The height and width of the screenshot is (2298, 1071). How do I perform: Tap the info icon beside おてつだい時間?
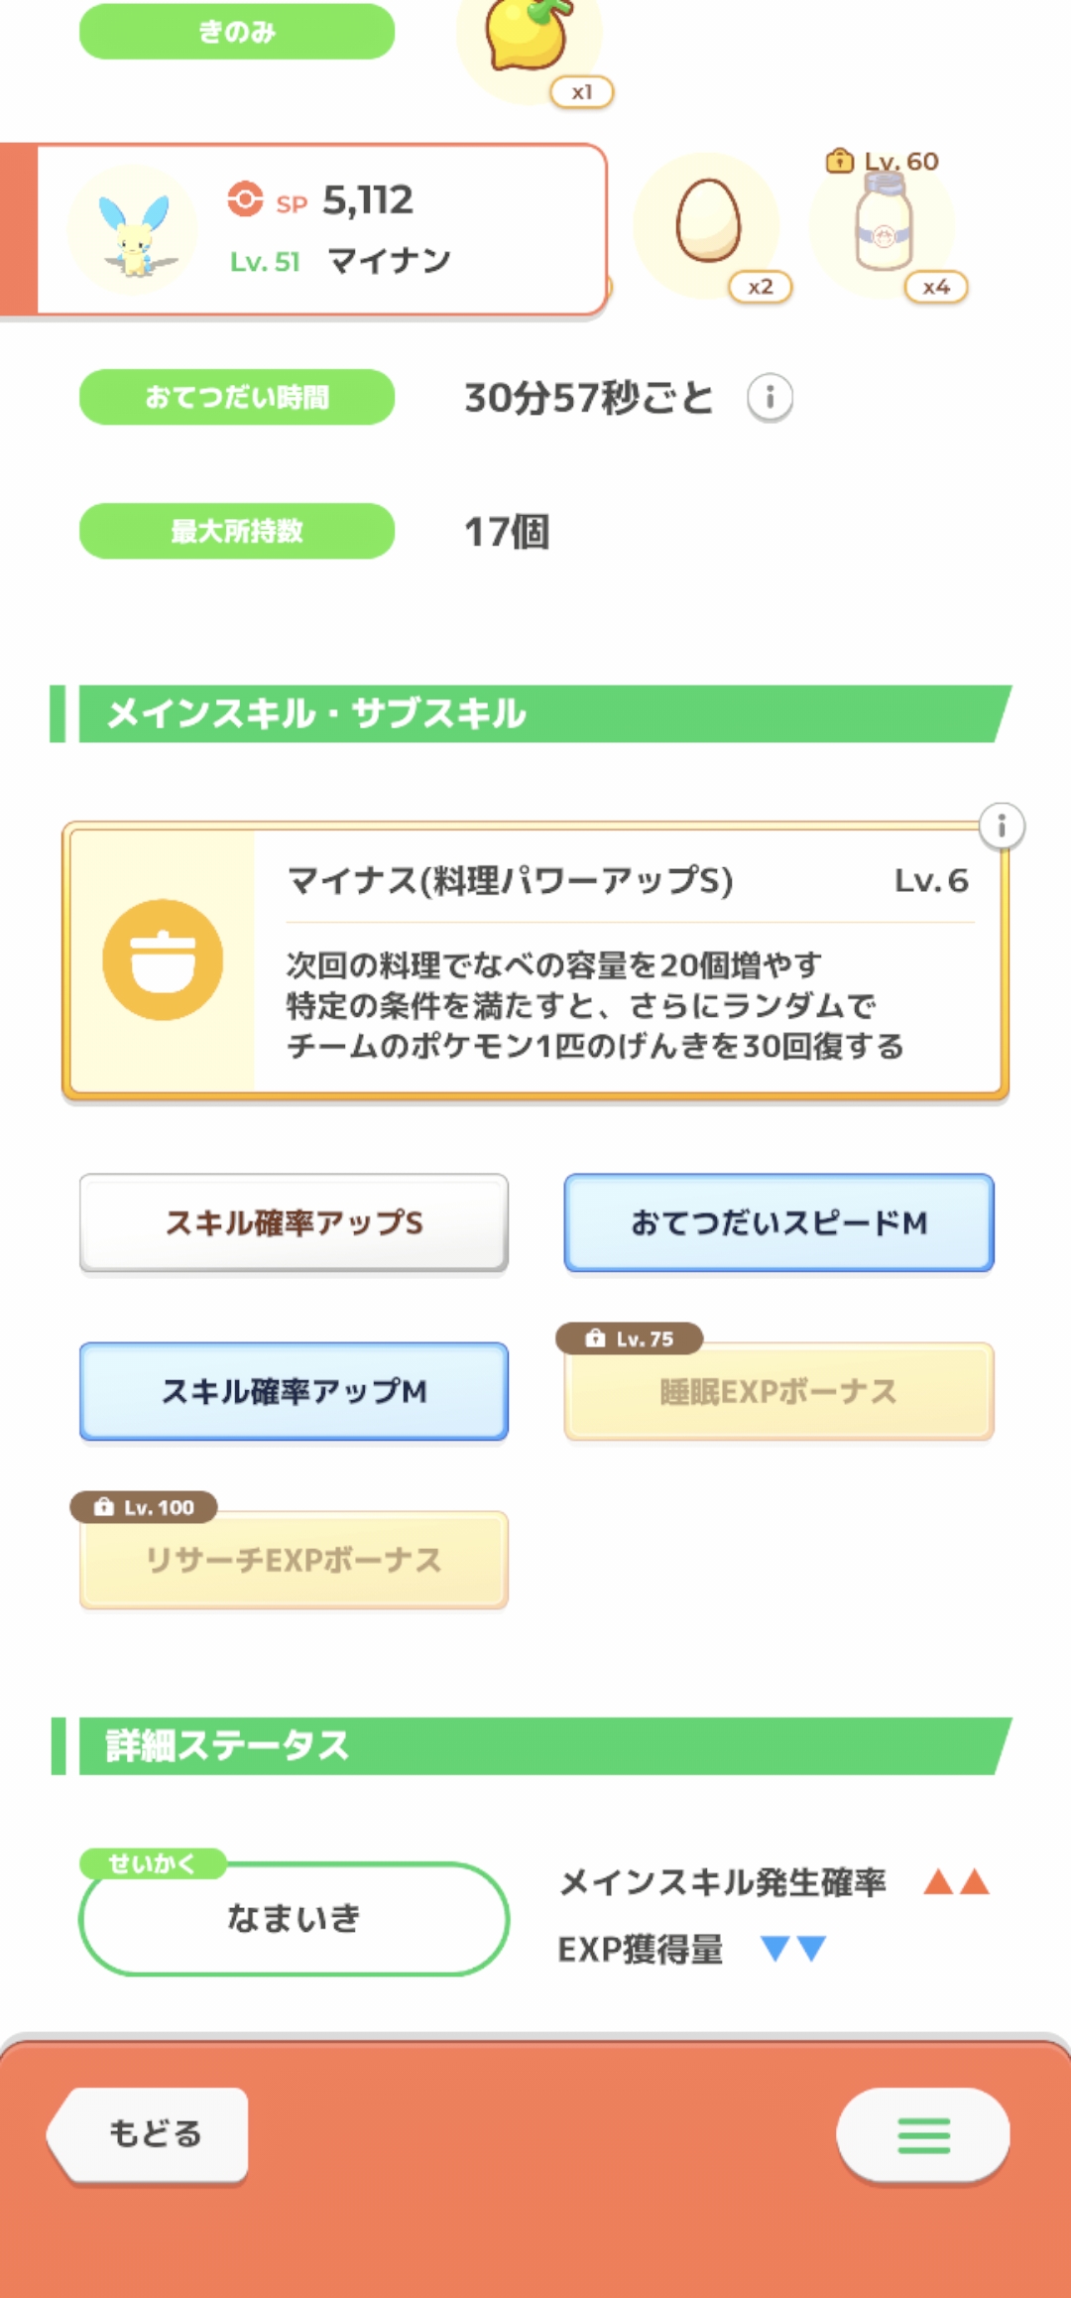pos(770,399)
